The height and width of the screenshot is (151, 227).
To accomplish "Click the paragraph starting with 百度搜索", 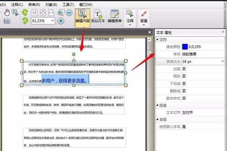I will pyautogui.click(x=74, y=105).
